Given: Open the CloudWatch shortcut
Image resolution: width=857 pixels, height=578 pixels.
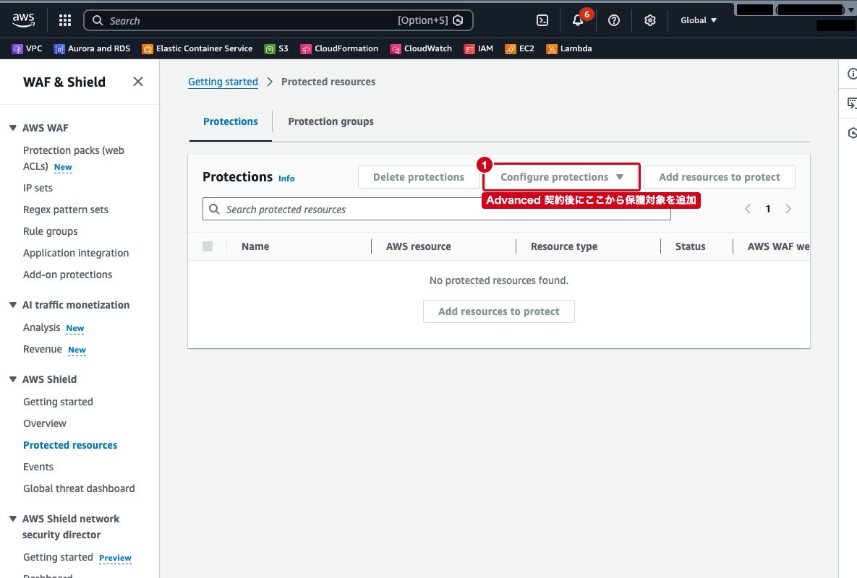Looking at the screenshot, I should pyautogui.click(x=422, y=48).
